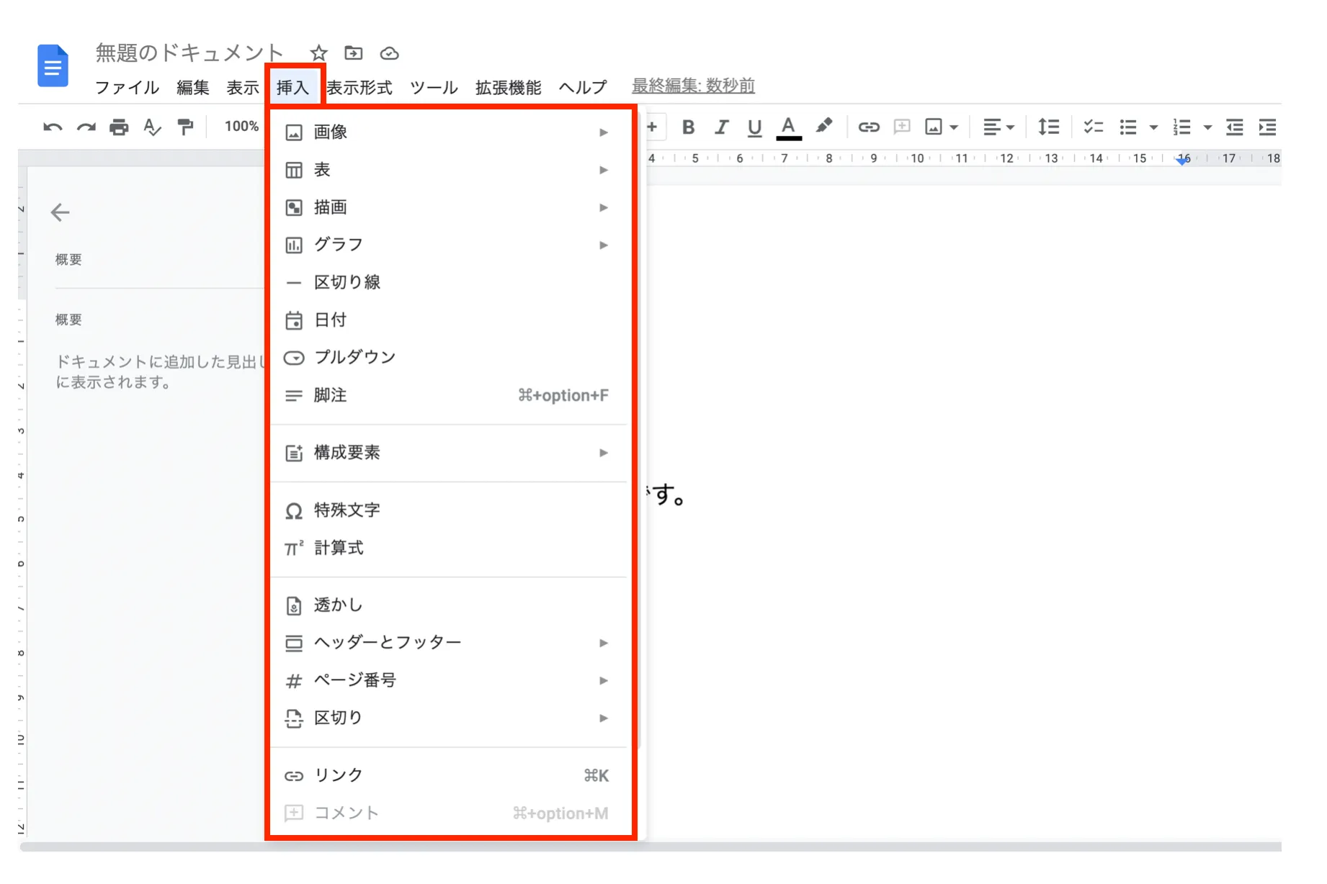
Task: Click the increase indent icon
Action: point(1267,127)
